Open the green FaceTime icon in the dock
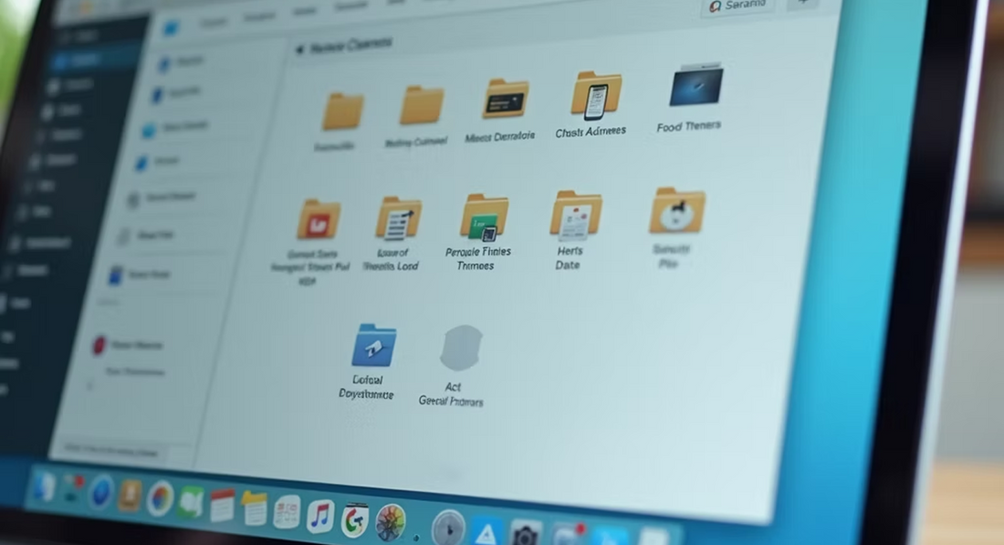This screenshot has height=545, width=1004. [191, 501]
